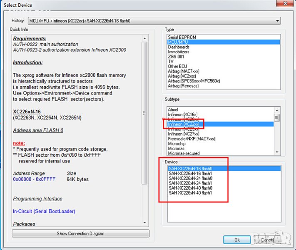Screen dimensions: 296x250
Task: Choose SAH-XC226xN-40 flash1 device
Action: tap(190, 193)
